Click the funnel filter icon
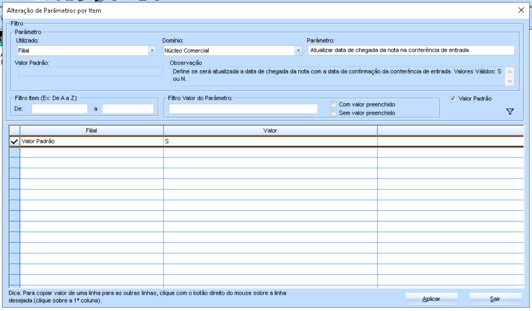 (510, 112)
